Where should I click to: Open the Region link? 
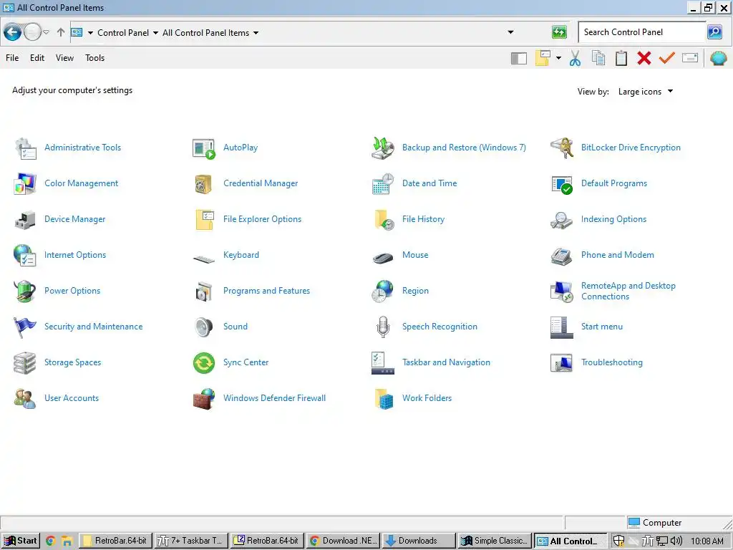[x=415, y=291]
